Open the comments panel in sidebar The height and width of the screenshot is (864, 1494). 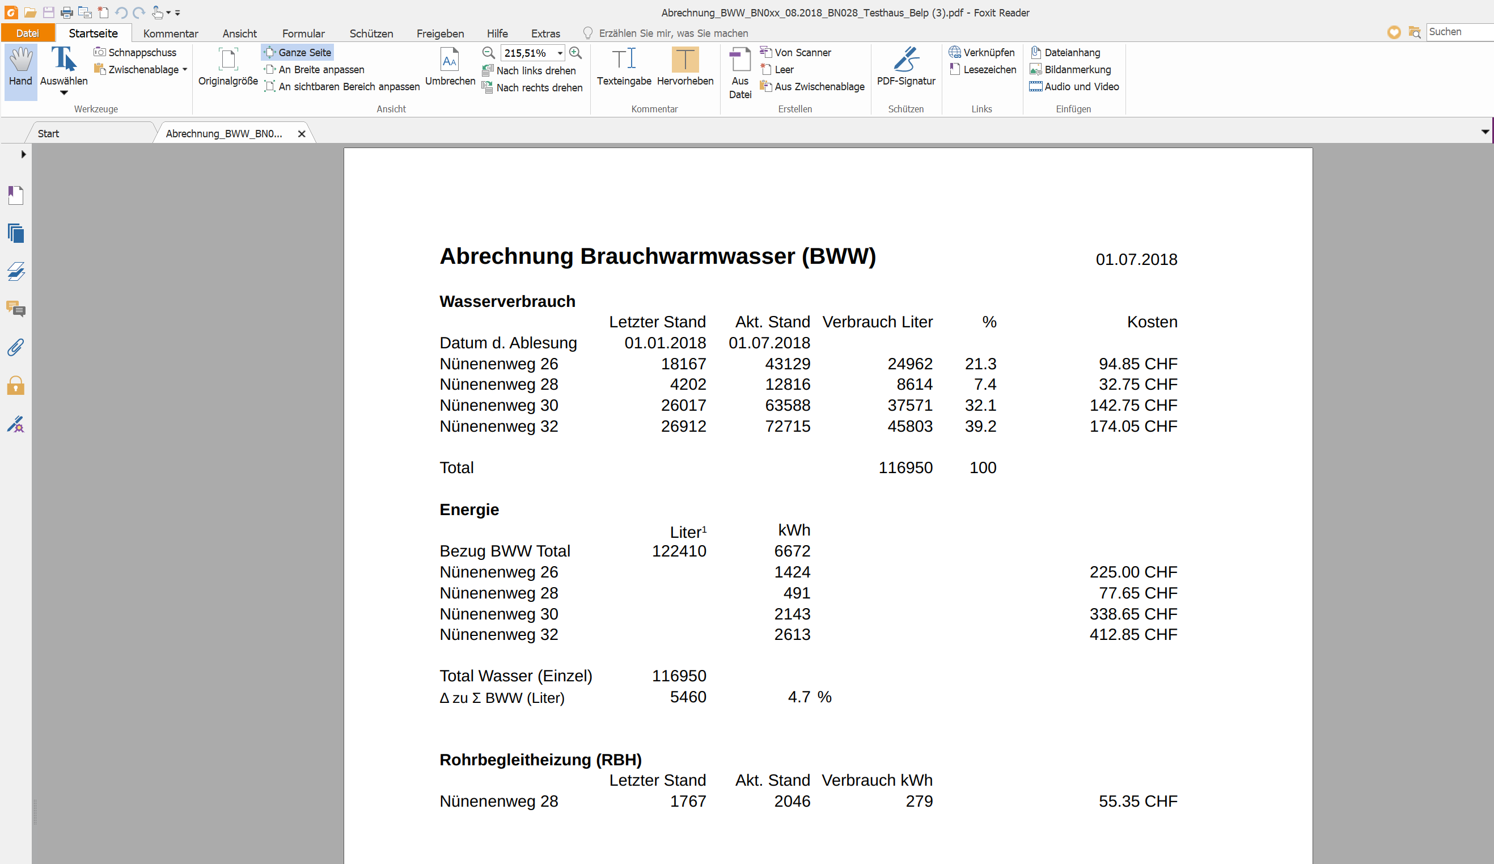point(16,309)
